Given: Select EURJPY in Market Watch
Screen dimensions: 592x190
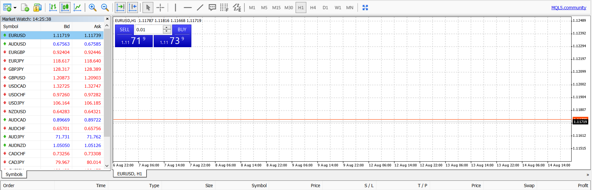Looking at the screenshot, I should [x=52, y=61].
